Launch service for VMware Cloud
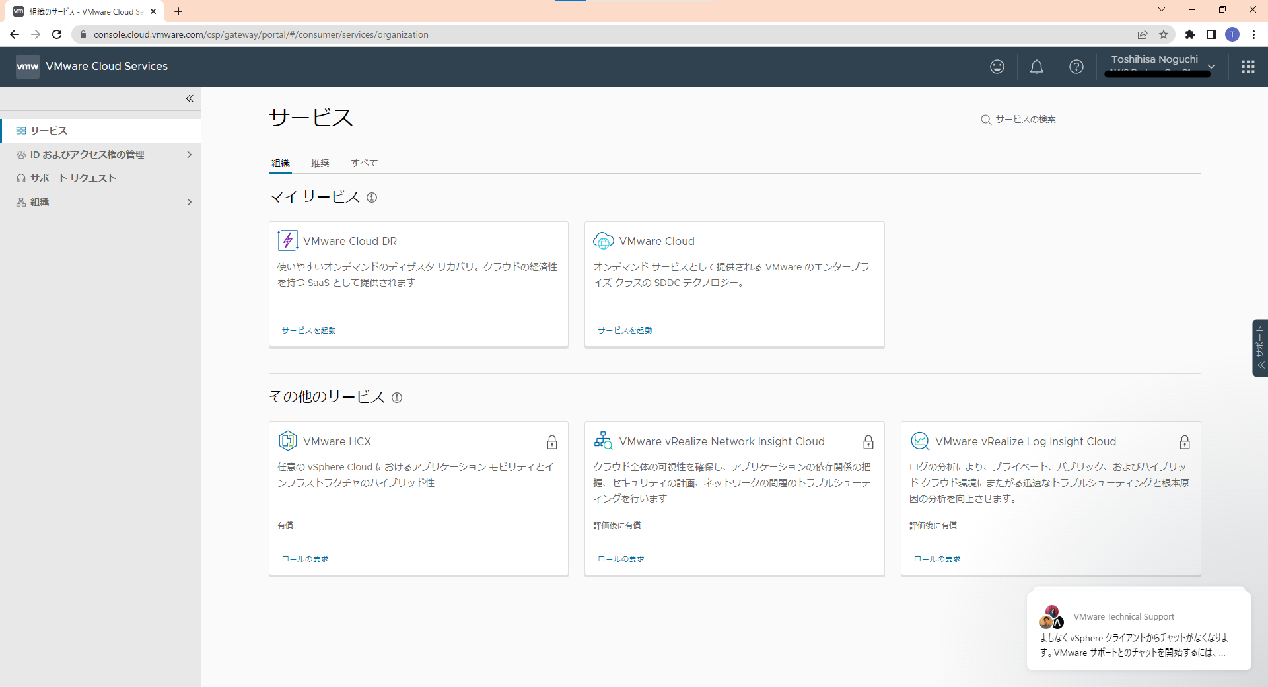The height and width of the screenshot is (687, 1268). click(625, 330)
